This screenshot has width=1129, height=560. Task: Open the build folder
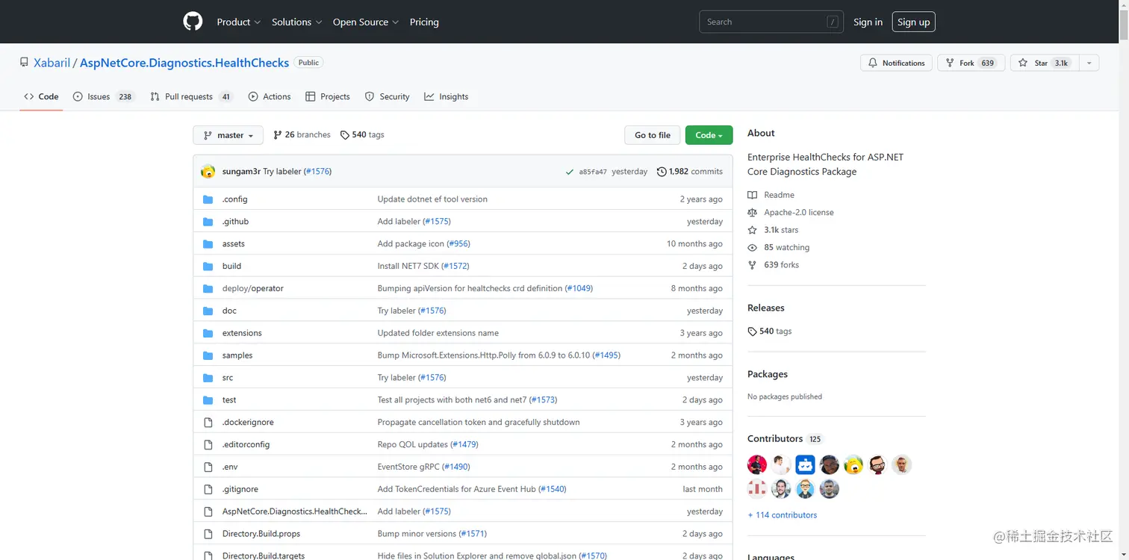coord(231,266)
